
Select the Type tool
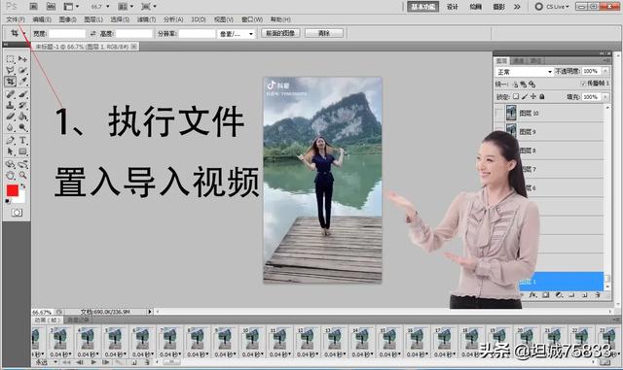coord(22,140)
